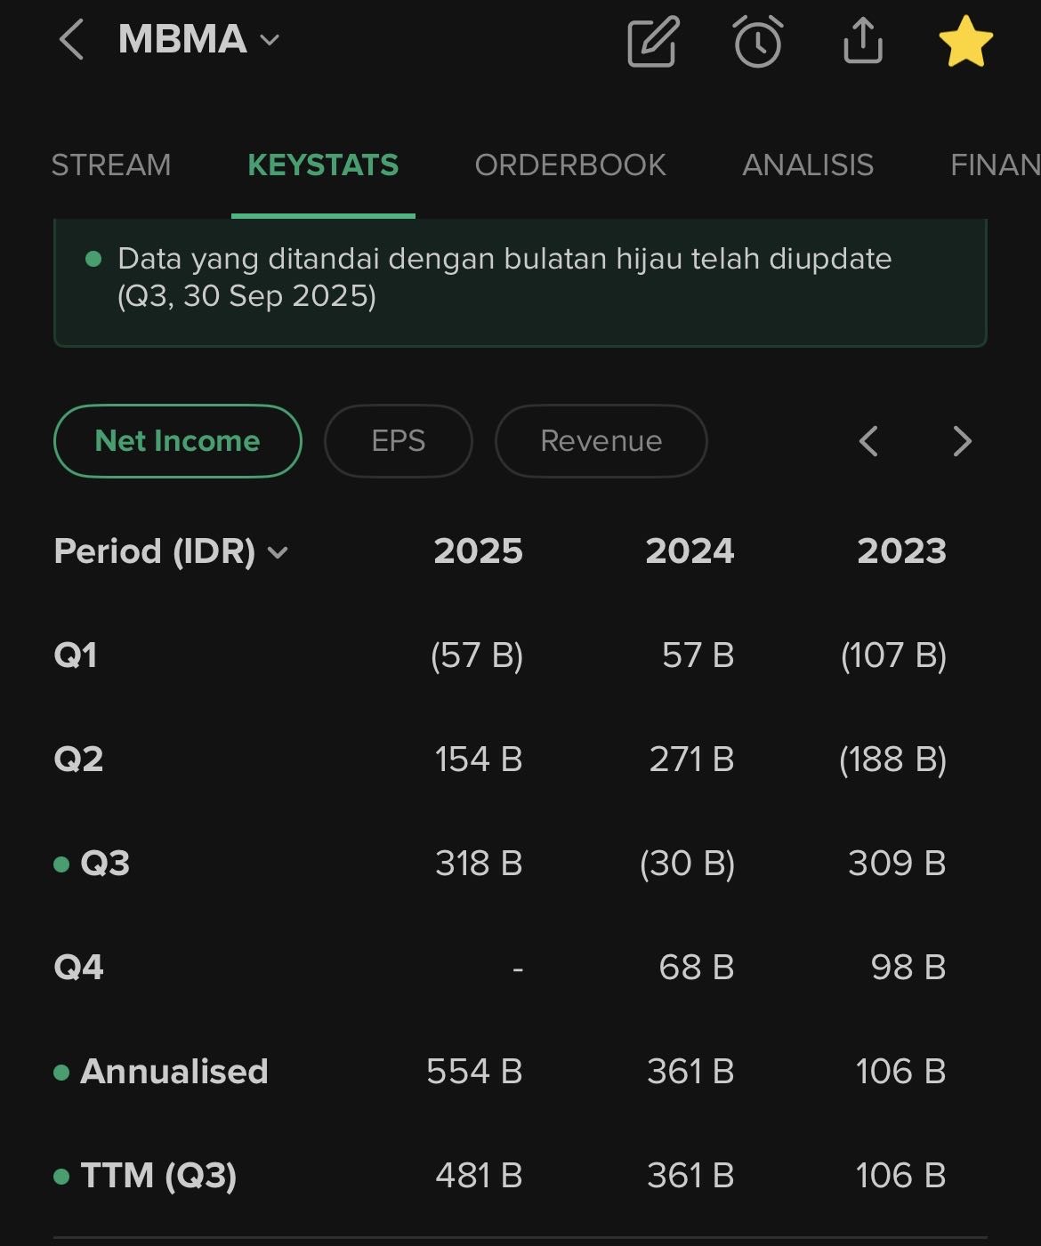Select the Revenue chip
The image size is (1041, 1246).
pyautogui.click(x=601, y=441)
